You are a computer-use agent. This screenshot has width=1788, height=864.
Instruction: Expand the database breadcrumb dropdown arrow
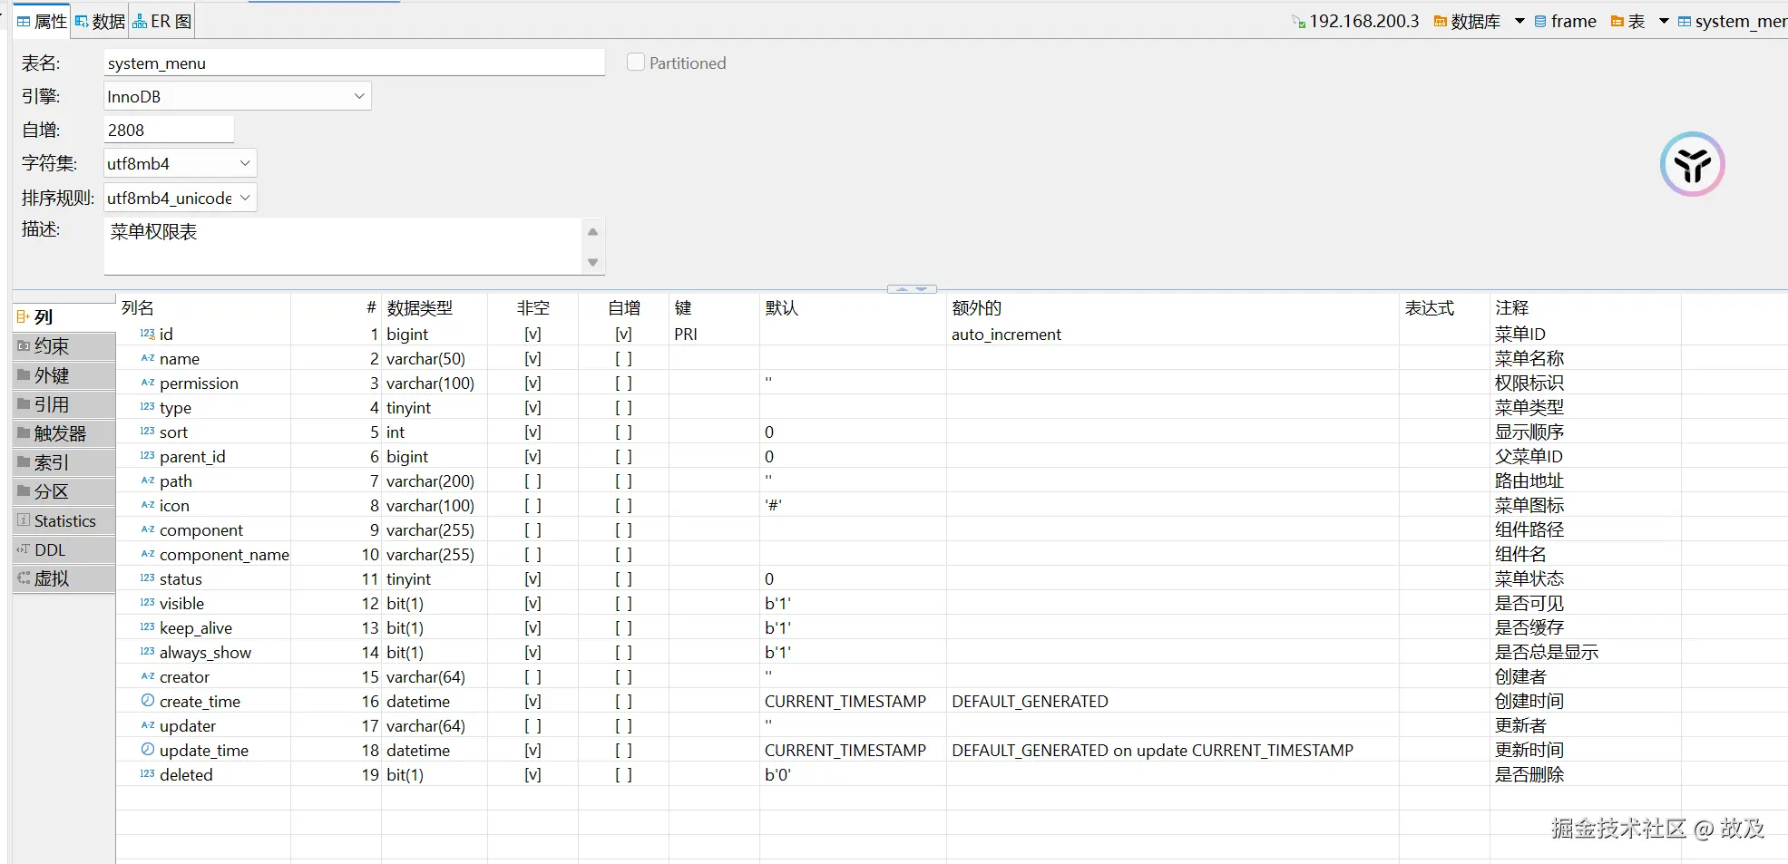[1519, 21]
